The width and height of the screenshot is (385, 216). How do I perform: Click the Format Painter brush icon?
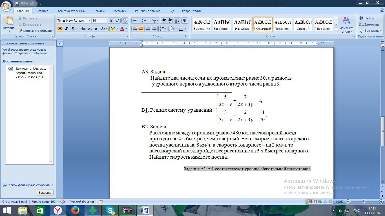(20, 31)
